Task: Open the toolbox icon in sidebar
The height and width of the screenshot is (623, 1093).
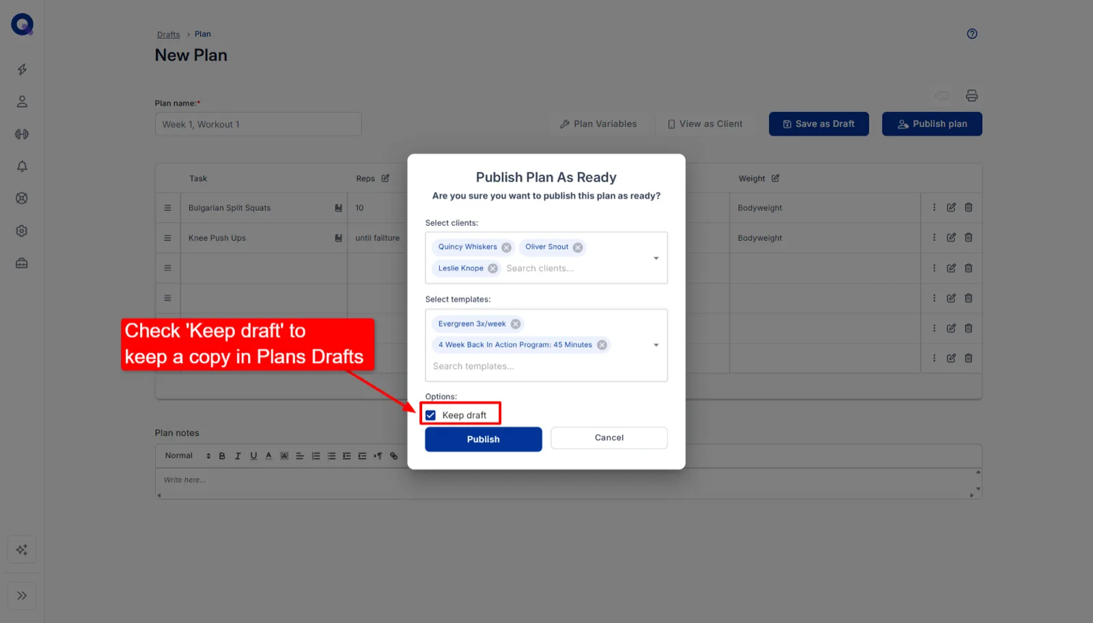Action: pos(22,263)
